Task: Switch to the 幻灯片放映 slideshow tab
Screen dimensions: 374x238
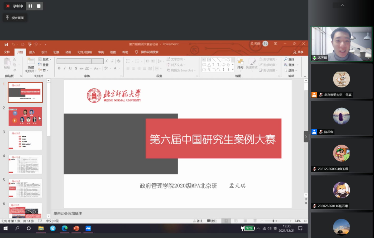Action: 85,52
